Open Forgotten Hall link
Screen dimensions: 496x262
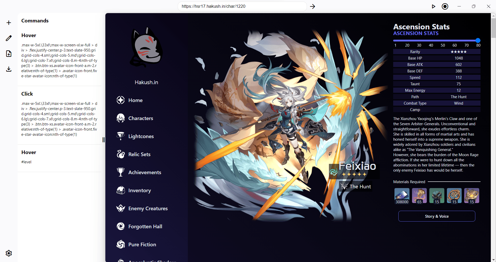tap(145, 226)
